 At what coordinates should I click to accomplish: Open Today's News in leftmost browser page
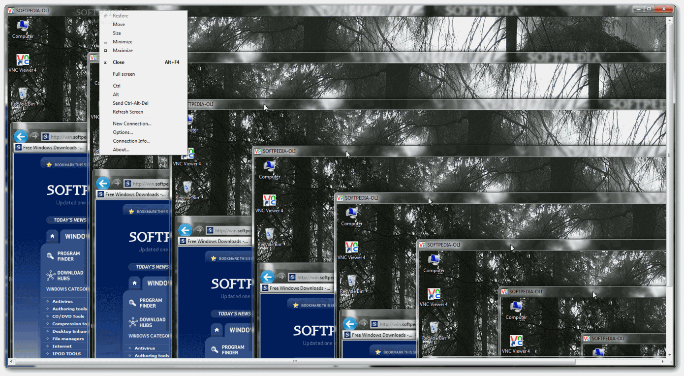click(66, 220)
